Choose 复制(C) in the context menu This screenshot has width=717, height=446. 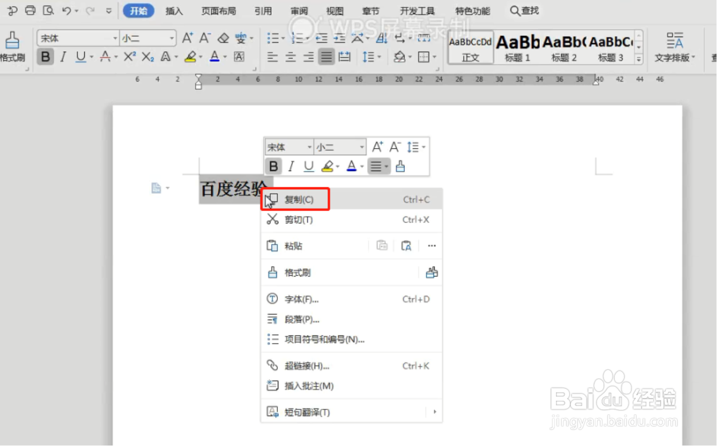pos(351,199)
